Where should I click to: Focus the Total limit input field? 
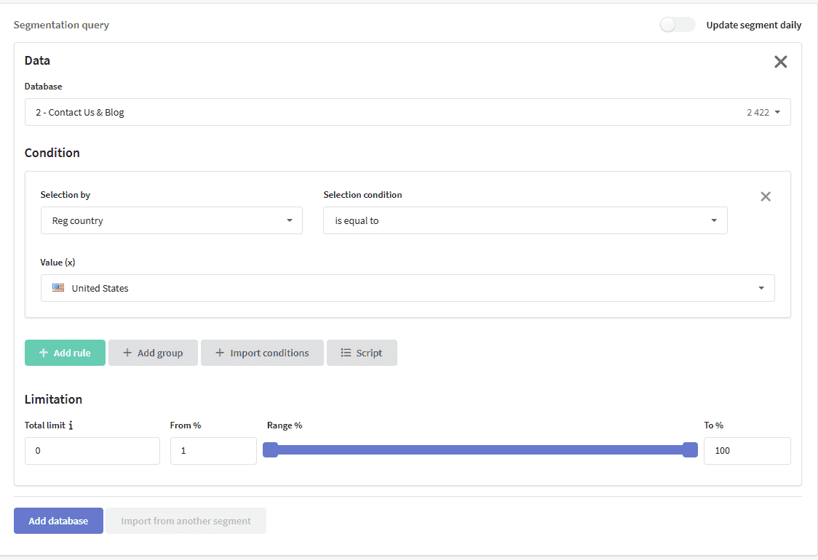coord(92,451)
